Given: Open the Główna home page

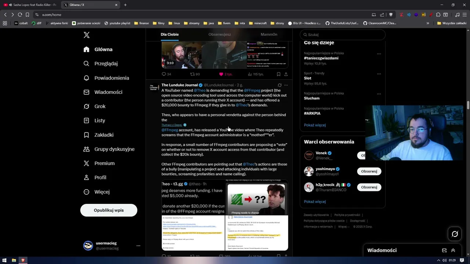Looking at the screenshot, I should point(98,49).
